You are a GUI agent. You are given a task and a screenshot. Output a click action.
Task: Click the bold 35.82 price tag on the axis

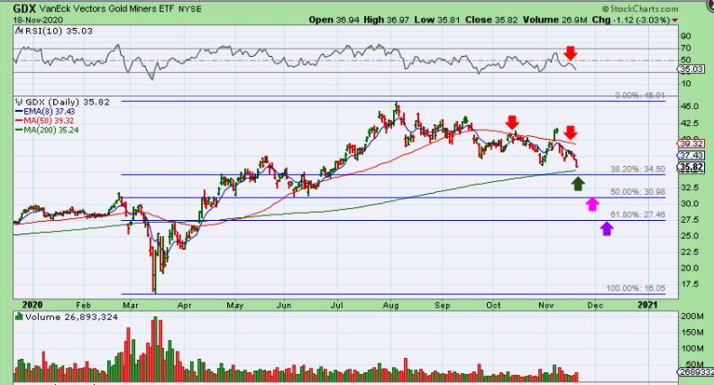click(x=691, y=167)
